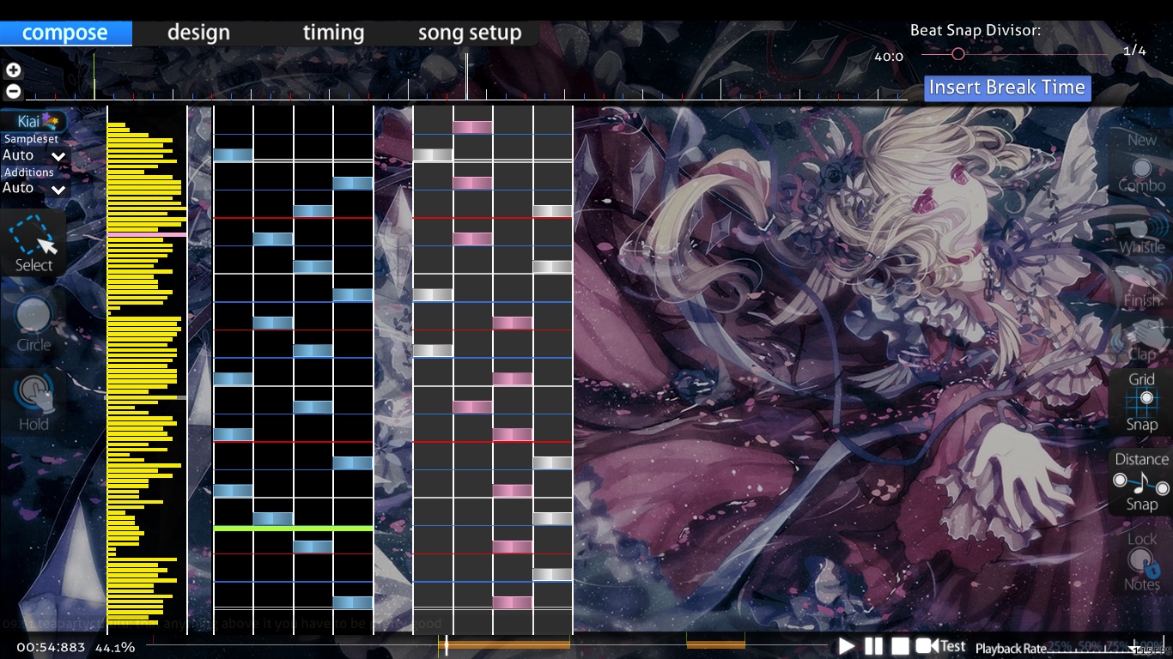Toggle Lock Notes
This screenshot has width=1173, height=659.
[x=1141, y=561]
